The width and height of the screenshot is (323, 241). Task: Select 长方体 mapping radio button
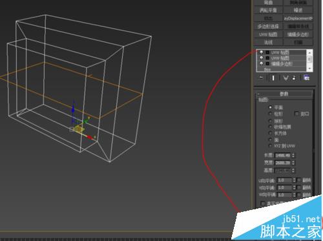pyautogui.click(x=270, y=133)
